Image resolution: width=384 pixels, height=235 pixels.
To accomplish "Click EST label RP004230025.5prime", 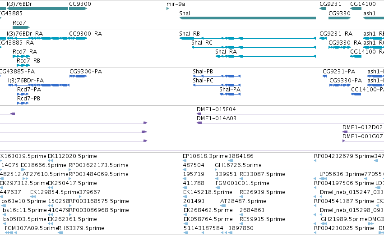I will tap(344, 228).
